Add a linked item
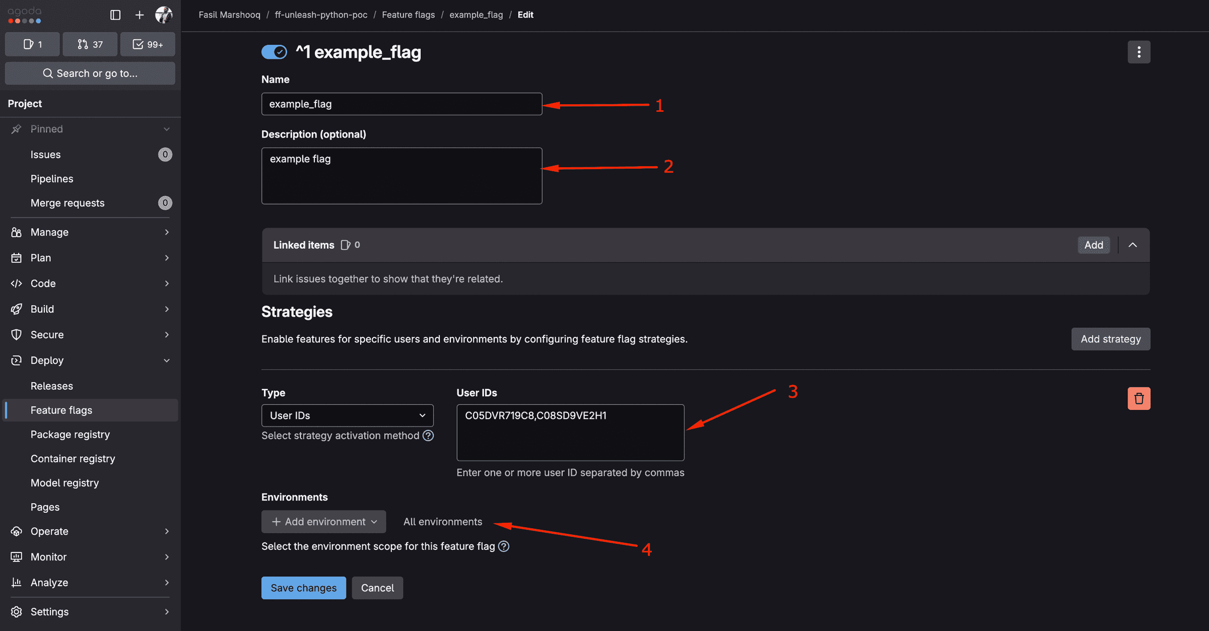Viewport: 1209px width, 631px height. point(1094,245)
